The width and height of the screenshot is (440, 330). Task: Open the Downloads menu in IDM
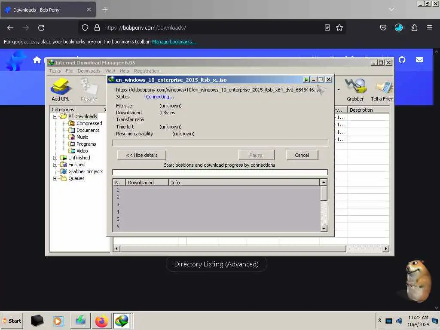89,71
